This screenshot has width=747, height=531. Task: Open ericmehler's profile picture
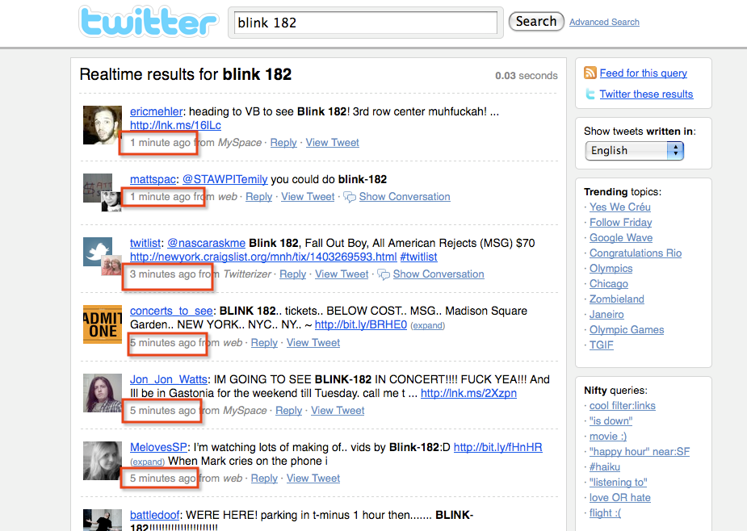tap(103, 125)
